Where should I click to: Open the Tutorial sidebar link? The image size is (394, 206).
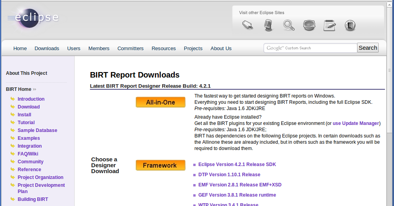[x=26, y=122]
